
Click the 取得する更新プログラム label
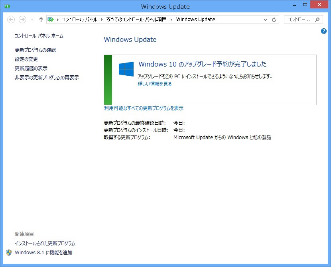127,137
